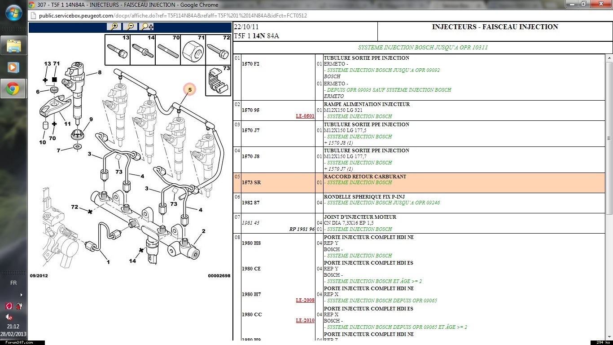Select callout 2 fuel rail label
Image resolution: width=613 pixels, height=345 pixels.
[x=203, y=231]
